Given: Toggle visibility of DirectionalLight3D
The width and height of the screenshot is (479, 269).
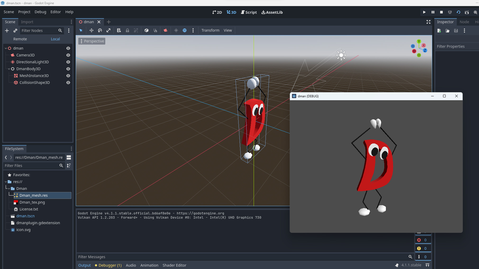Looking at the screenshot, I should coord(68,62).
